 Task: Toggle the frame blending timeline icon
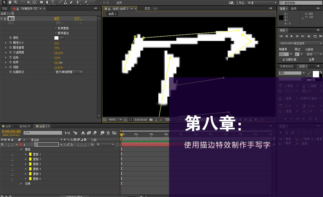pyautogui.click(x=89, y=133)
